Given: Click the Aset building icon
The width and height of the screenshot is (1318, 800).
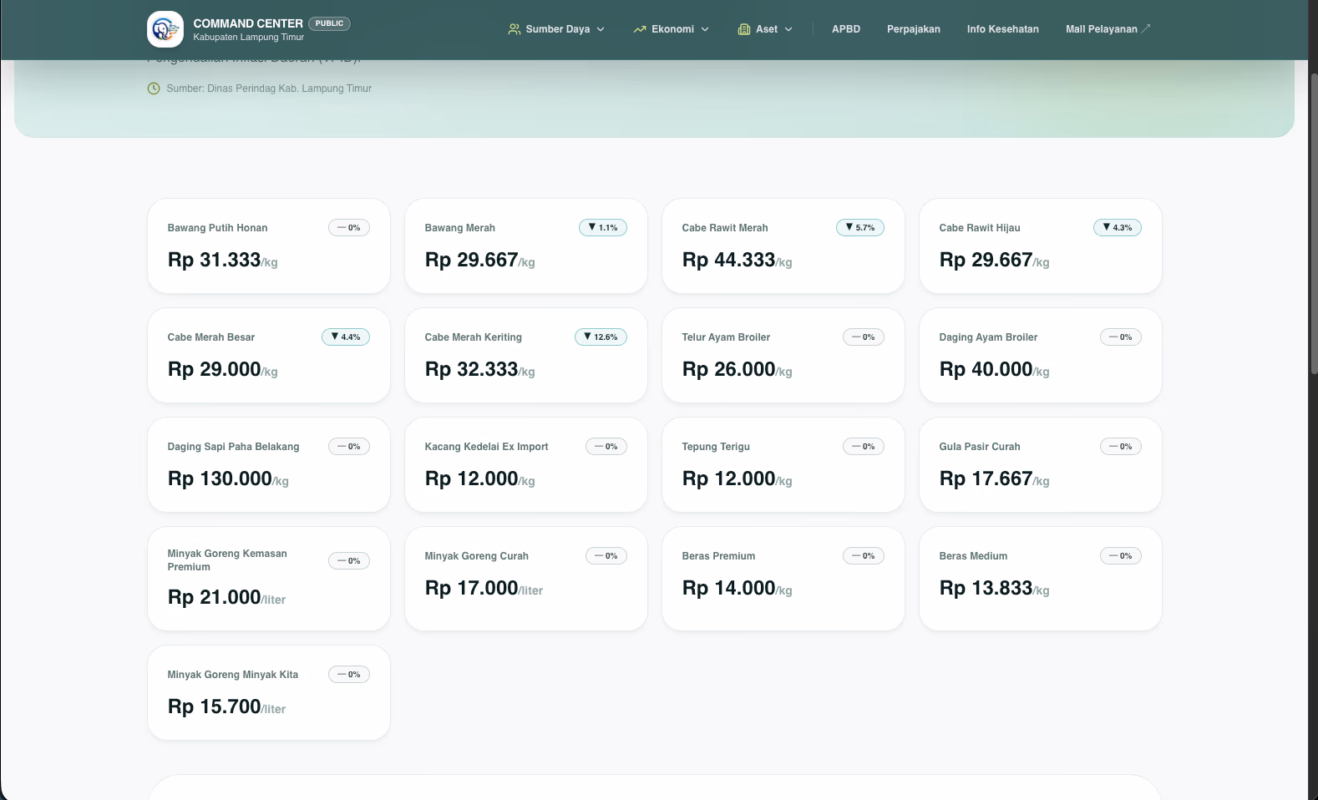Looking at the screenshot, I should [744, 29].
